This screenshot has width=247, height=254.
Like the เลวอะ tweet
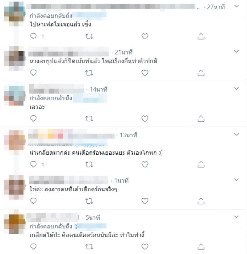point(145,119)
